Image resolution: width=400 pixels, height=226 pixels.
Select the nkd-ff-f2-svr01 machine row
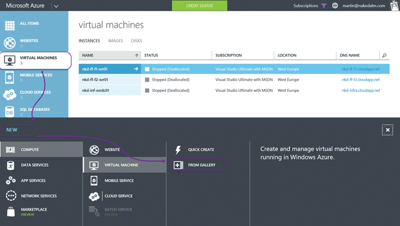(234, 79)
